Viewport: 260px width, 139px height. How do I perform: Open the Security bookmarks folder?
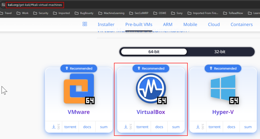coord(41,13)
